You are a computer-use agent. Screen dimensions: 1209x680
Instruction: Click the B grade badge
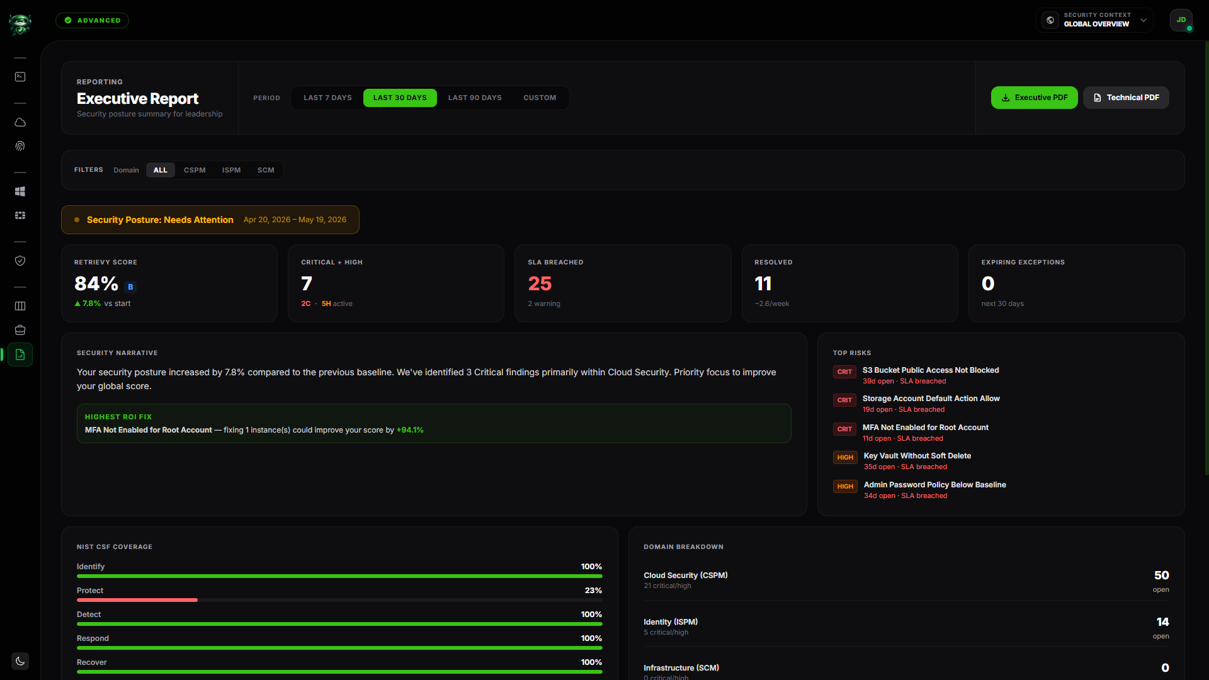[x=130, y=287]
